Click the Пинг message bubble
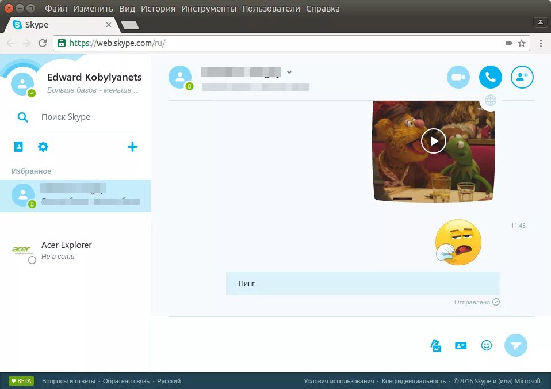Image resolution: width=551 pixels, height=389 pixels. click(363, 283)
